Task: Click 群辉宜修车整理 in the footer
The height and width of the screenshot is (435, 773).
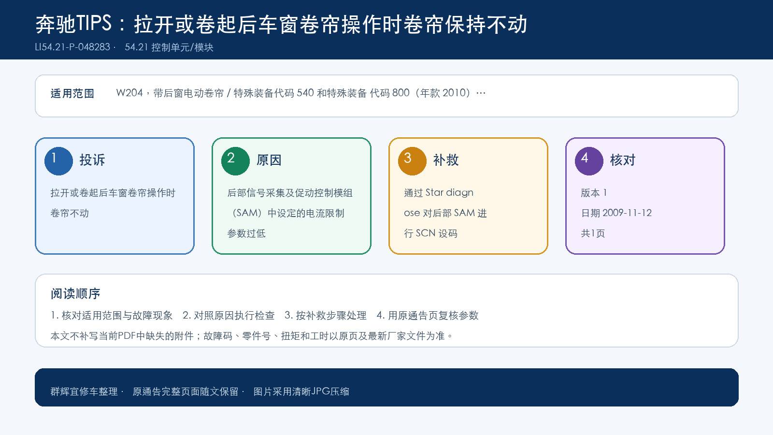Action: [84, 391]
